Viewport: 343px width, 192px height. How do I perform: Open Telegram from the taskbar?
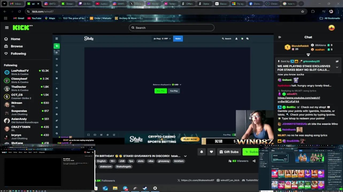tap(125, 188)
